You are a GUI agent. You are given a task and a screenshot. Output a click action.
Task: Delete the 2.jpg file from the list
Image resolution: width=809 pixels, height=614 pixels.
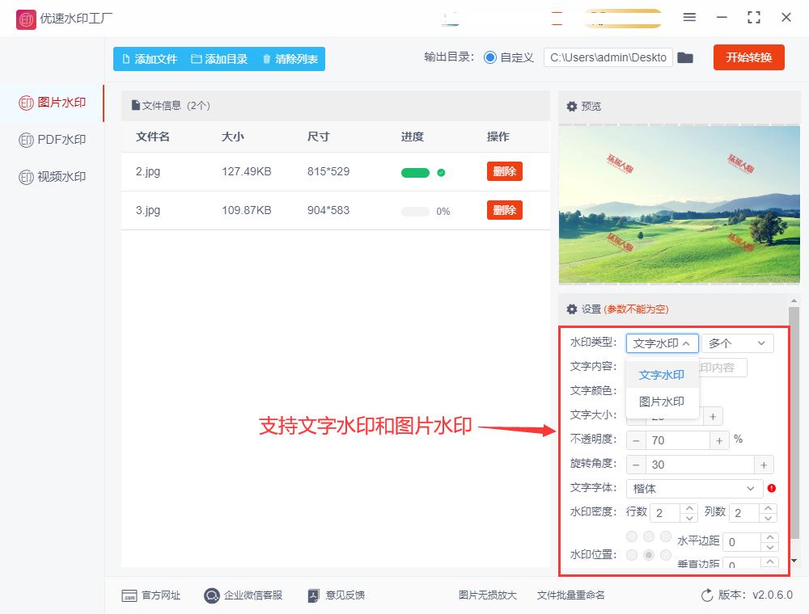pos(506,172)
